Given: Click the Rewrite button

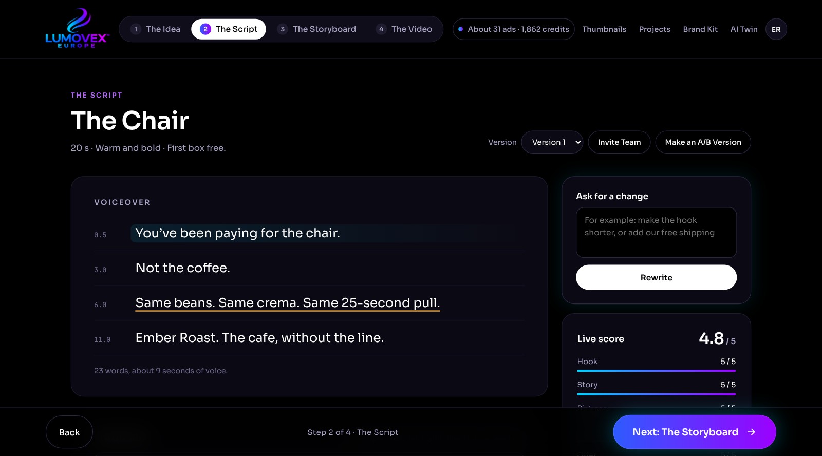Looking at the screenshot, I should (x=656, y=277).
